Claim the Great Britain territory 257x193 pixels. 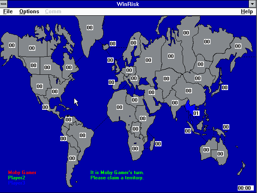110,60
